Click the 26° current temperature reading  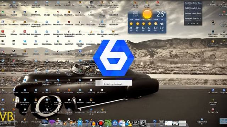click(161, 14)
